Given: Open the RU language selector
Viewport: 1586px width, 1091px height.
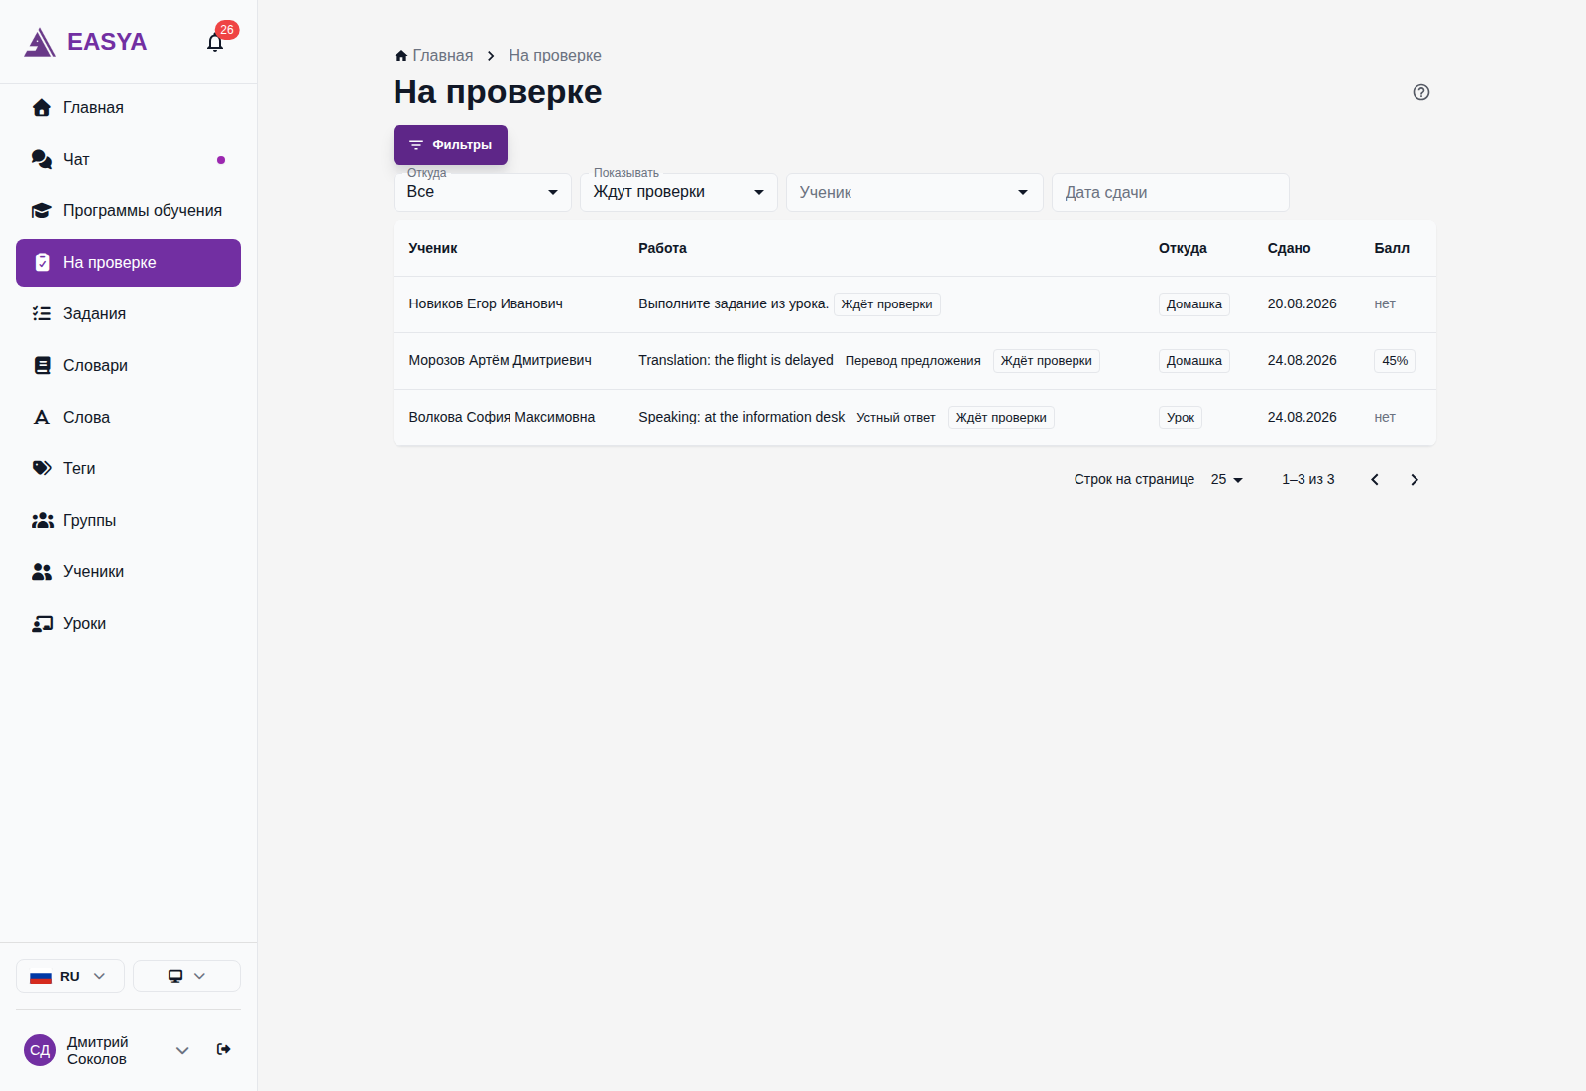Looking at the screenshot, I should [70, 977].
